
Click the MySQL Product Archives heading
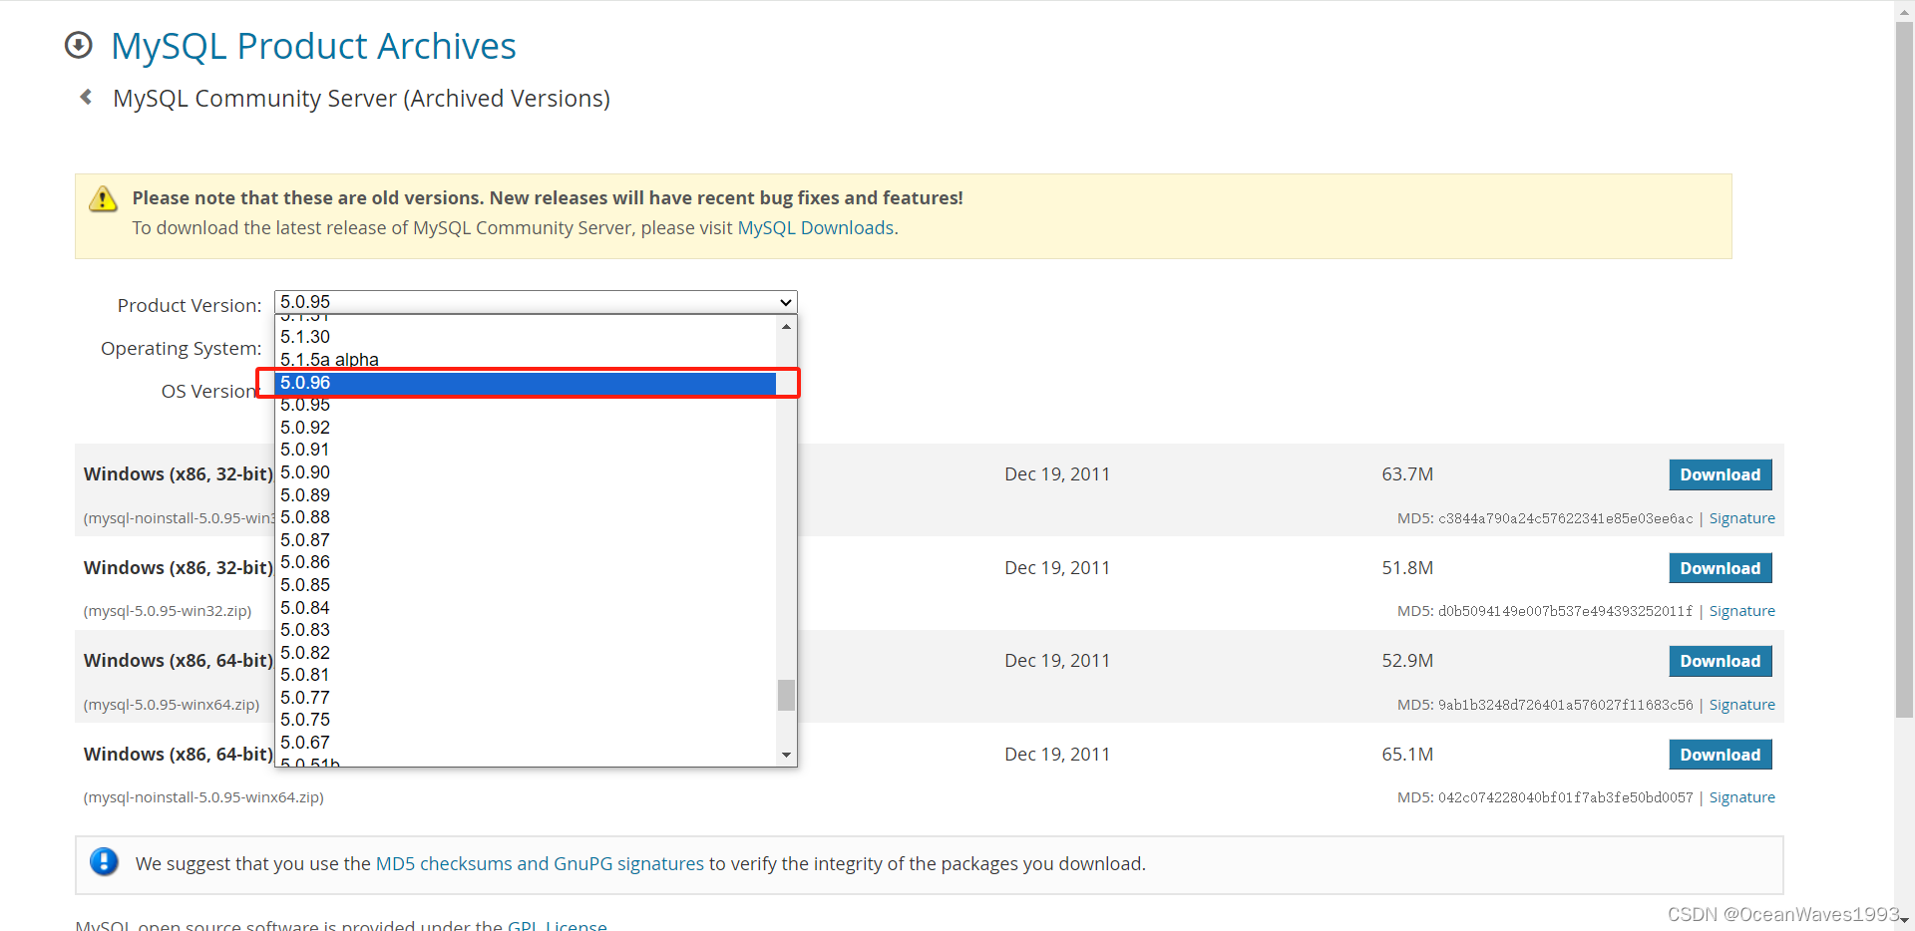point(313,46)
